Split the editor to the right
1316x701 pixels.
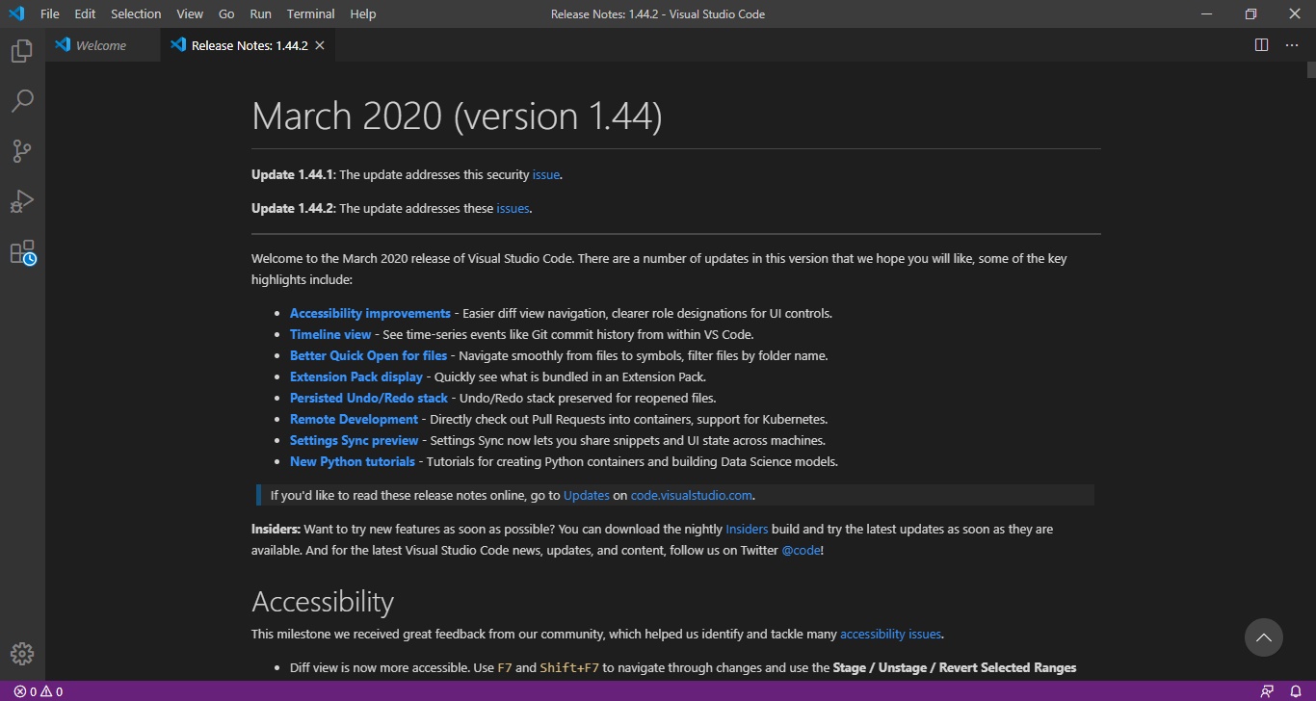tap(1261, 45)
